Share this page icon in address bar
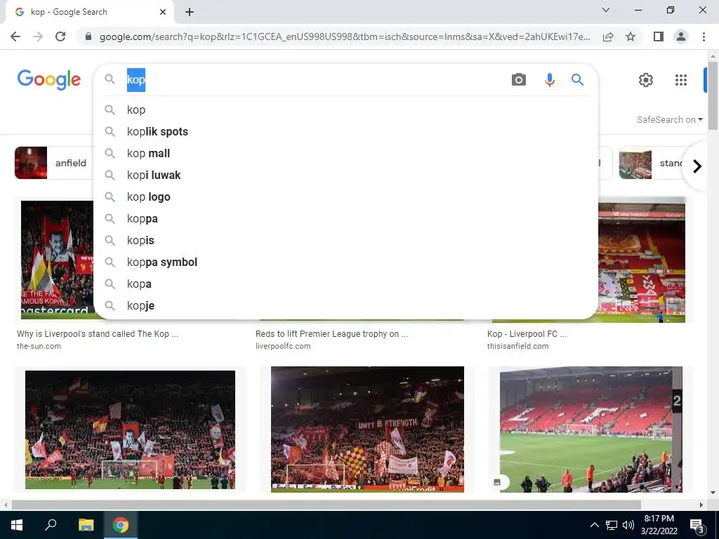The height and width of the screenshot is (539, 719). pos(608,36)
